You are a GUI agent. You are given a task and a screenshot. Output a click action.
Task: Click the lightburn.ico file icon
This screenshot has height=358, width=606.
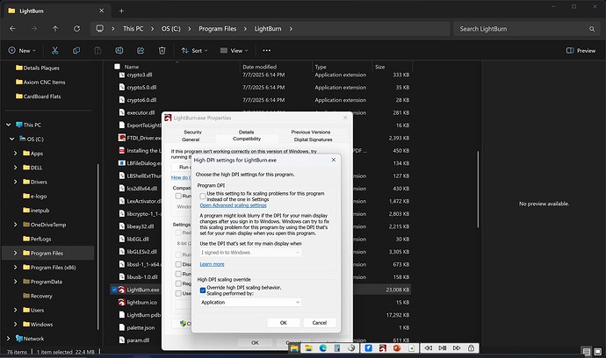pos(122,303)
